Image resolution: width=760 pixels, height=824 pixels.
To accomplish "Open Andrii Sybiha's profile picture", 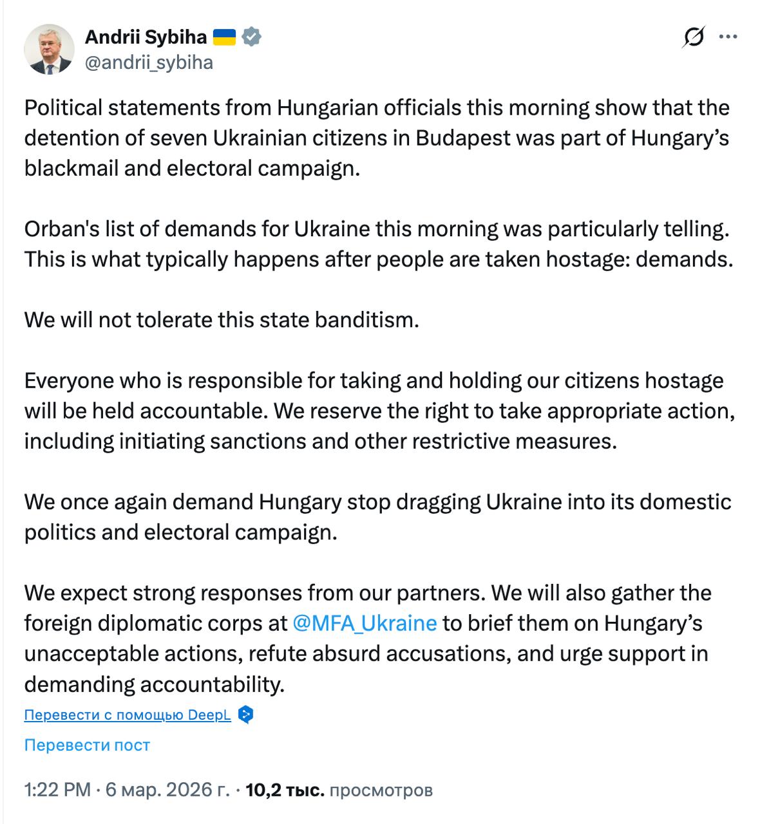I will (49, 50).
